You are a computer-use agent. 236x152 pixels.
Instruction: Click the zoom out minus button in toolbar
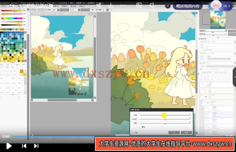coord(61,10)
